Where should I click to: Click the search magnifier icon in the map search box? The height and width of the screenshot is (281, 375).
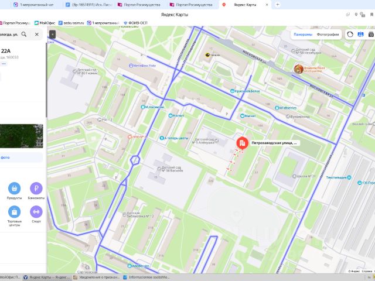tap(24, 34)
